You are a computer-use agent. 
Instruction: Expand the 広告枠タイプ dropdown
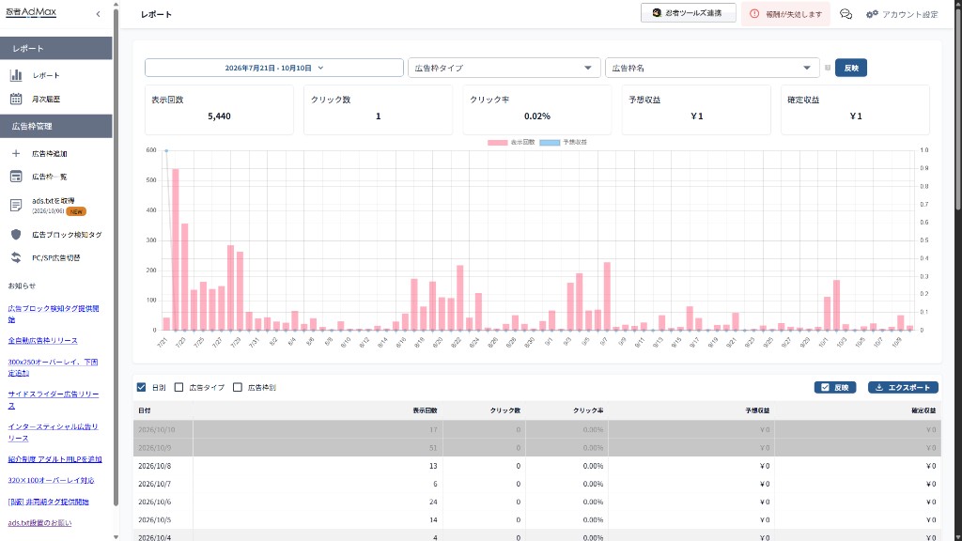[504, 68]
